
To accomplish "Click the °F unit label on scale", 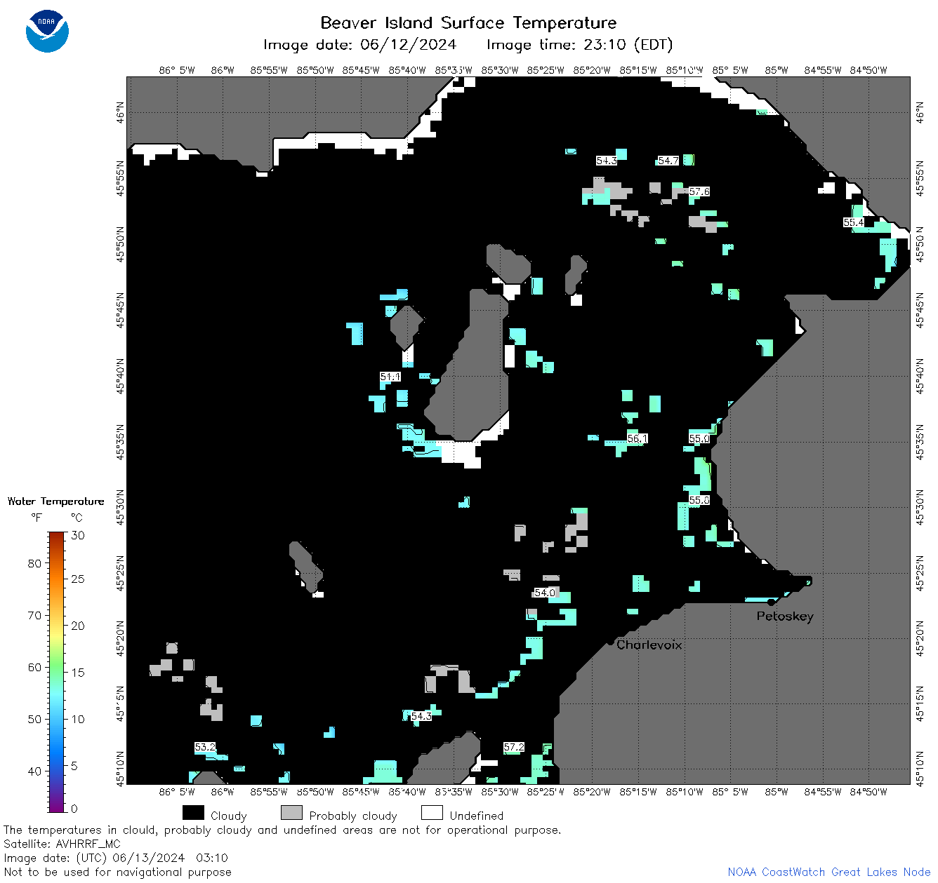I will coord(37,518).
